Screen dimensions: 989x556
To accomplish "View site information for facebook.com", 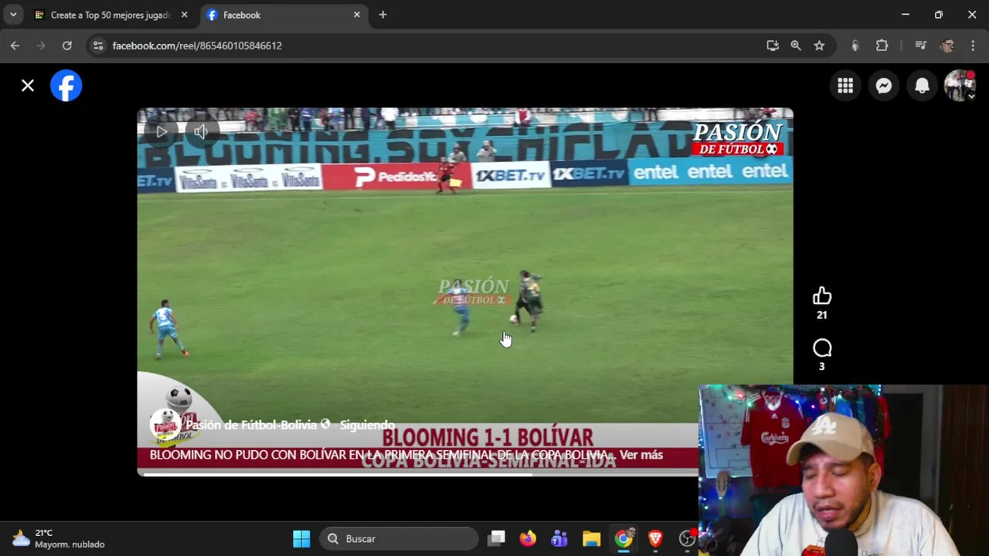I will point(98,46).
